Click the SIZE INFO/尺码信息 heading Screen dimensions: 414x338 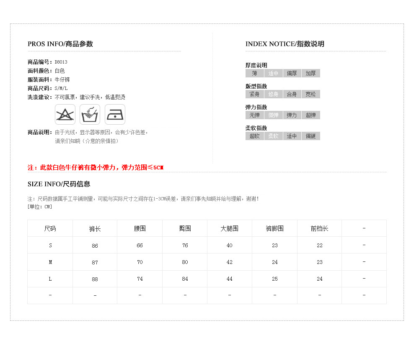point(59,184)
